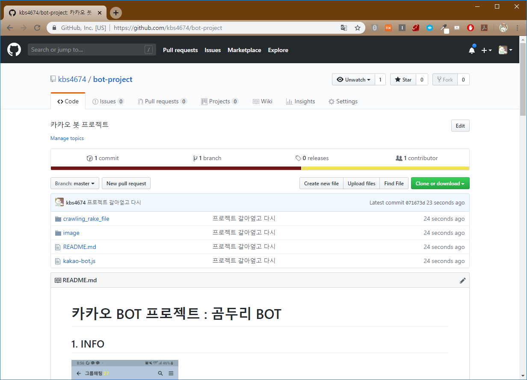
Task: Open the repository Settings tab
Action: pyautogui.click(x=343, y=101)
